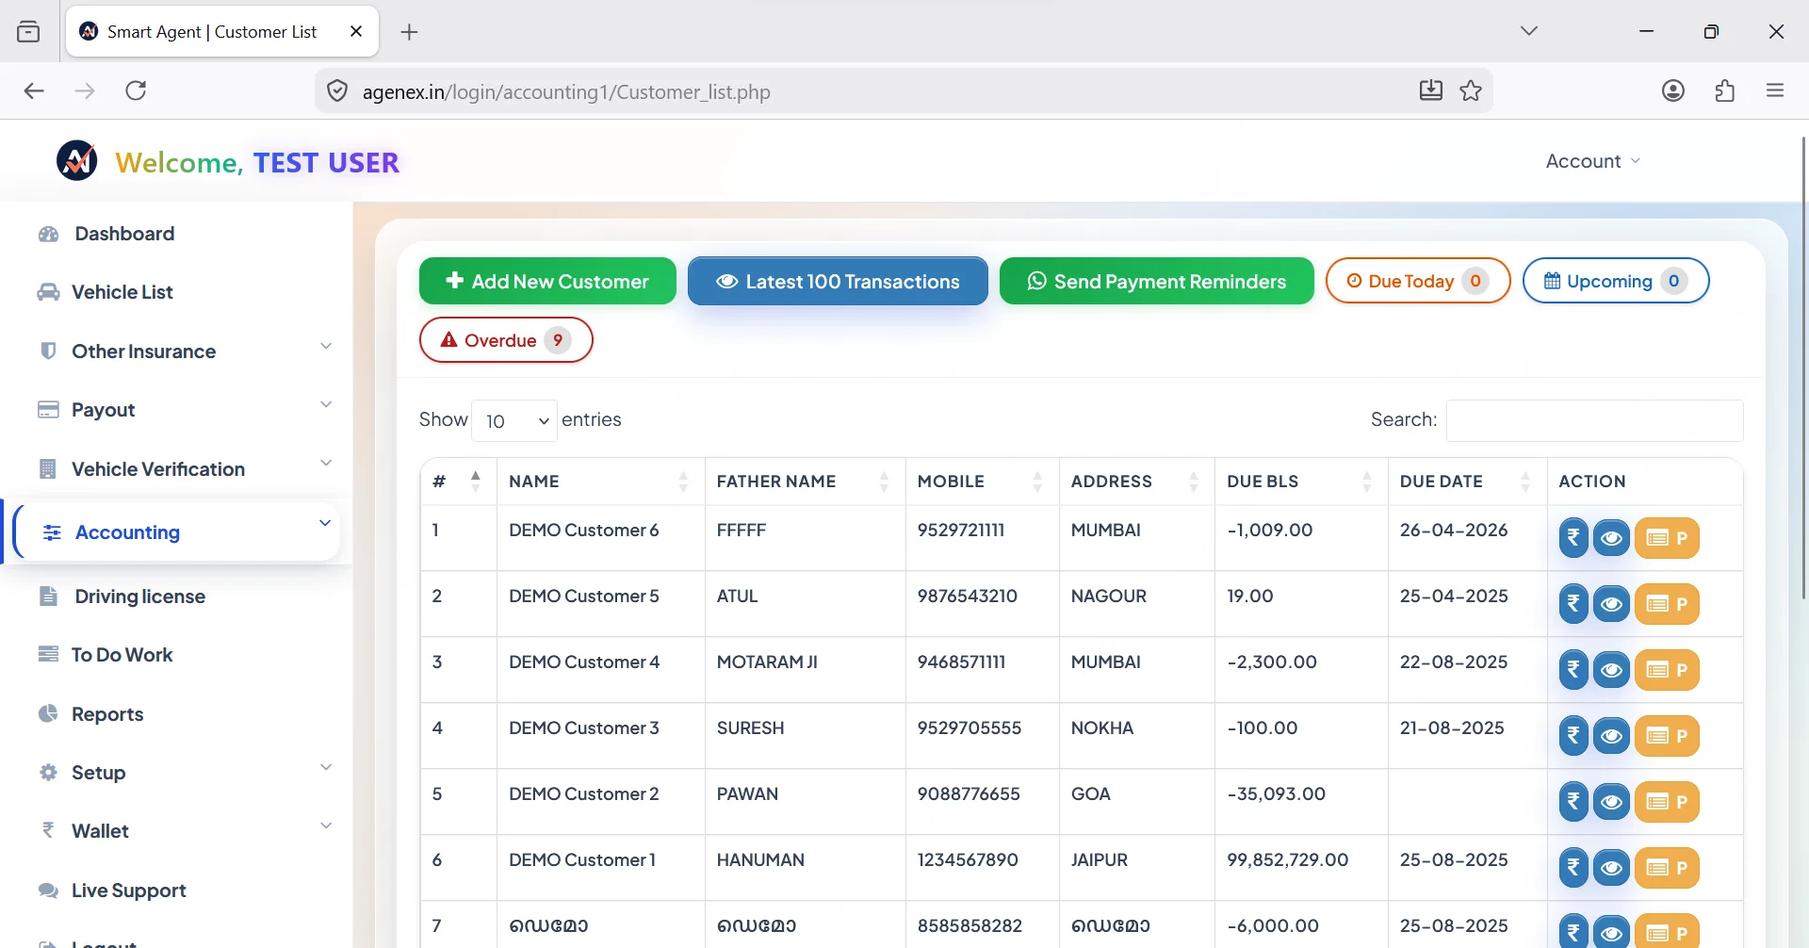Open Live Support in sidebar
This screenshot has width=1809, height=948.
128,891
